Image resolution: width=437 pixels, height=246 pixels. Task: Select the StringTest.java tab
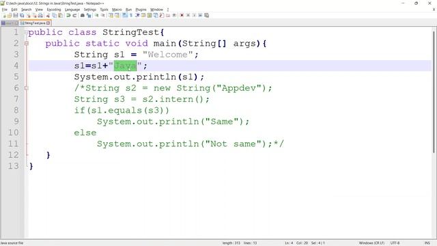[35, 23]
